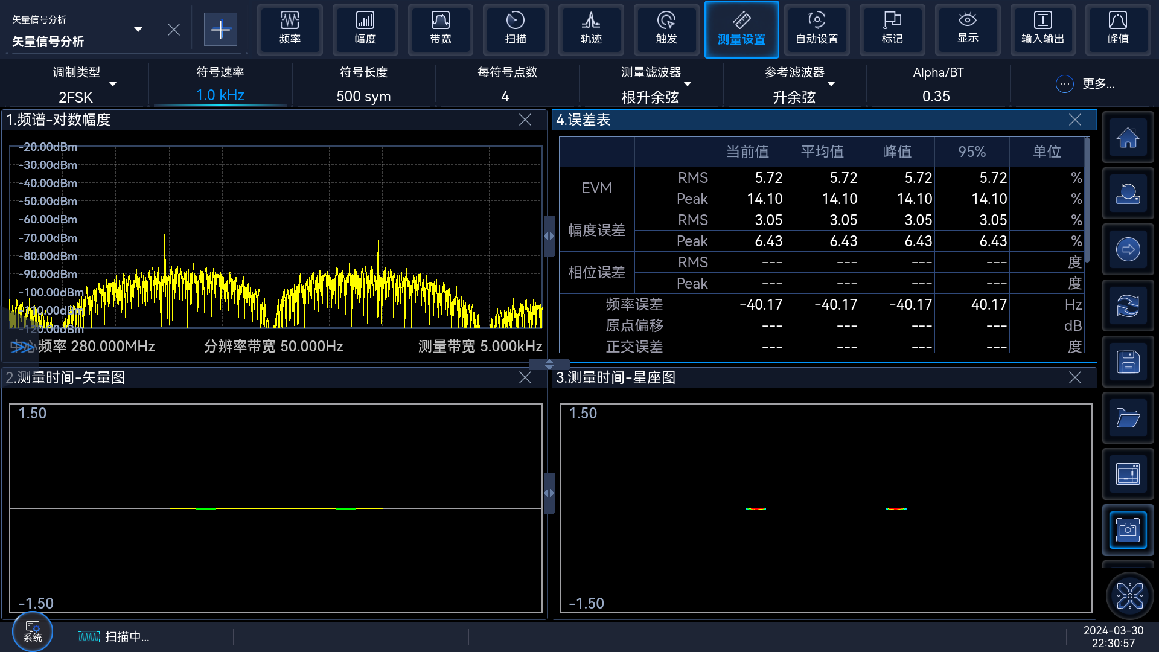1159x652 pixels.
Task: Click the error table vertical scrollbar
Action: [x=1087, y=199]
